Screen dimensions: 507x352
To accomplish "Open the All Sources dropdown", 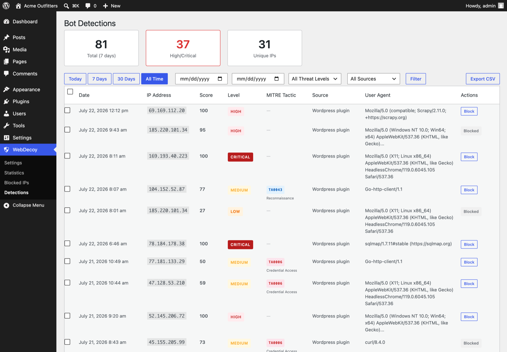I will (x=373, y=79).
